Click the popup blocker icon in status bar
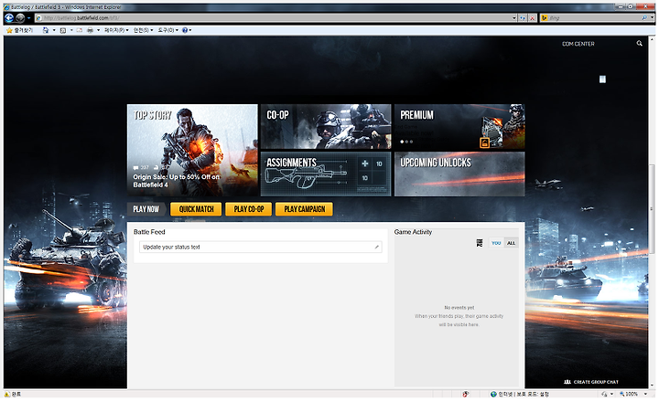Image resolution: width=659 pixels, height=401 pixels. [465, 394]
